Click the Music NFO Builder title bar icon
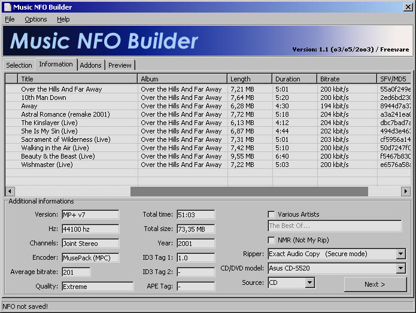Image resolution: width=416 pixels, height=313 pixels. [x=7, y=7]
